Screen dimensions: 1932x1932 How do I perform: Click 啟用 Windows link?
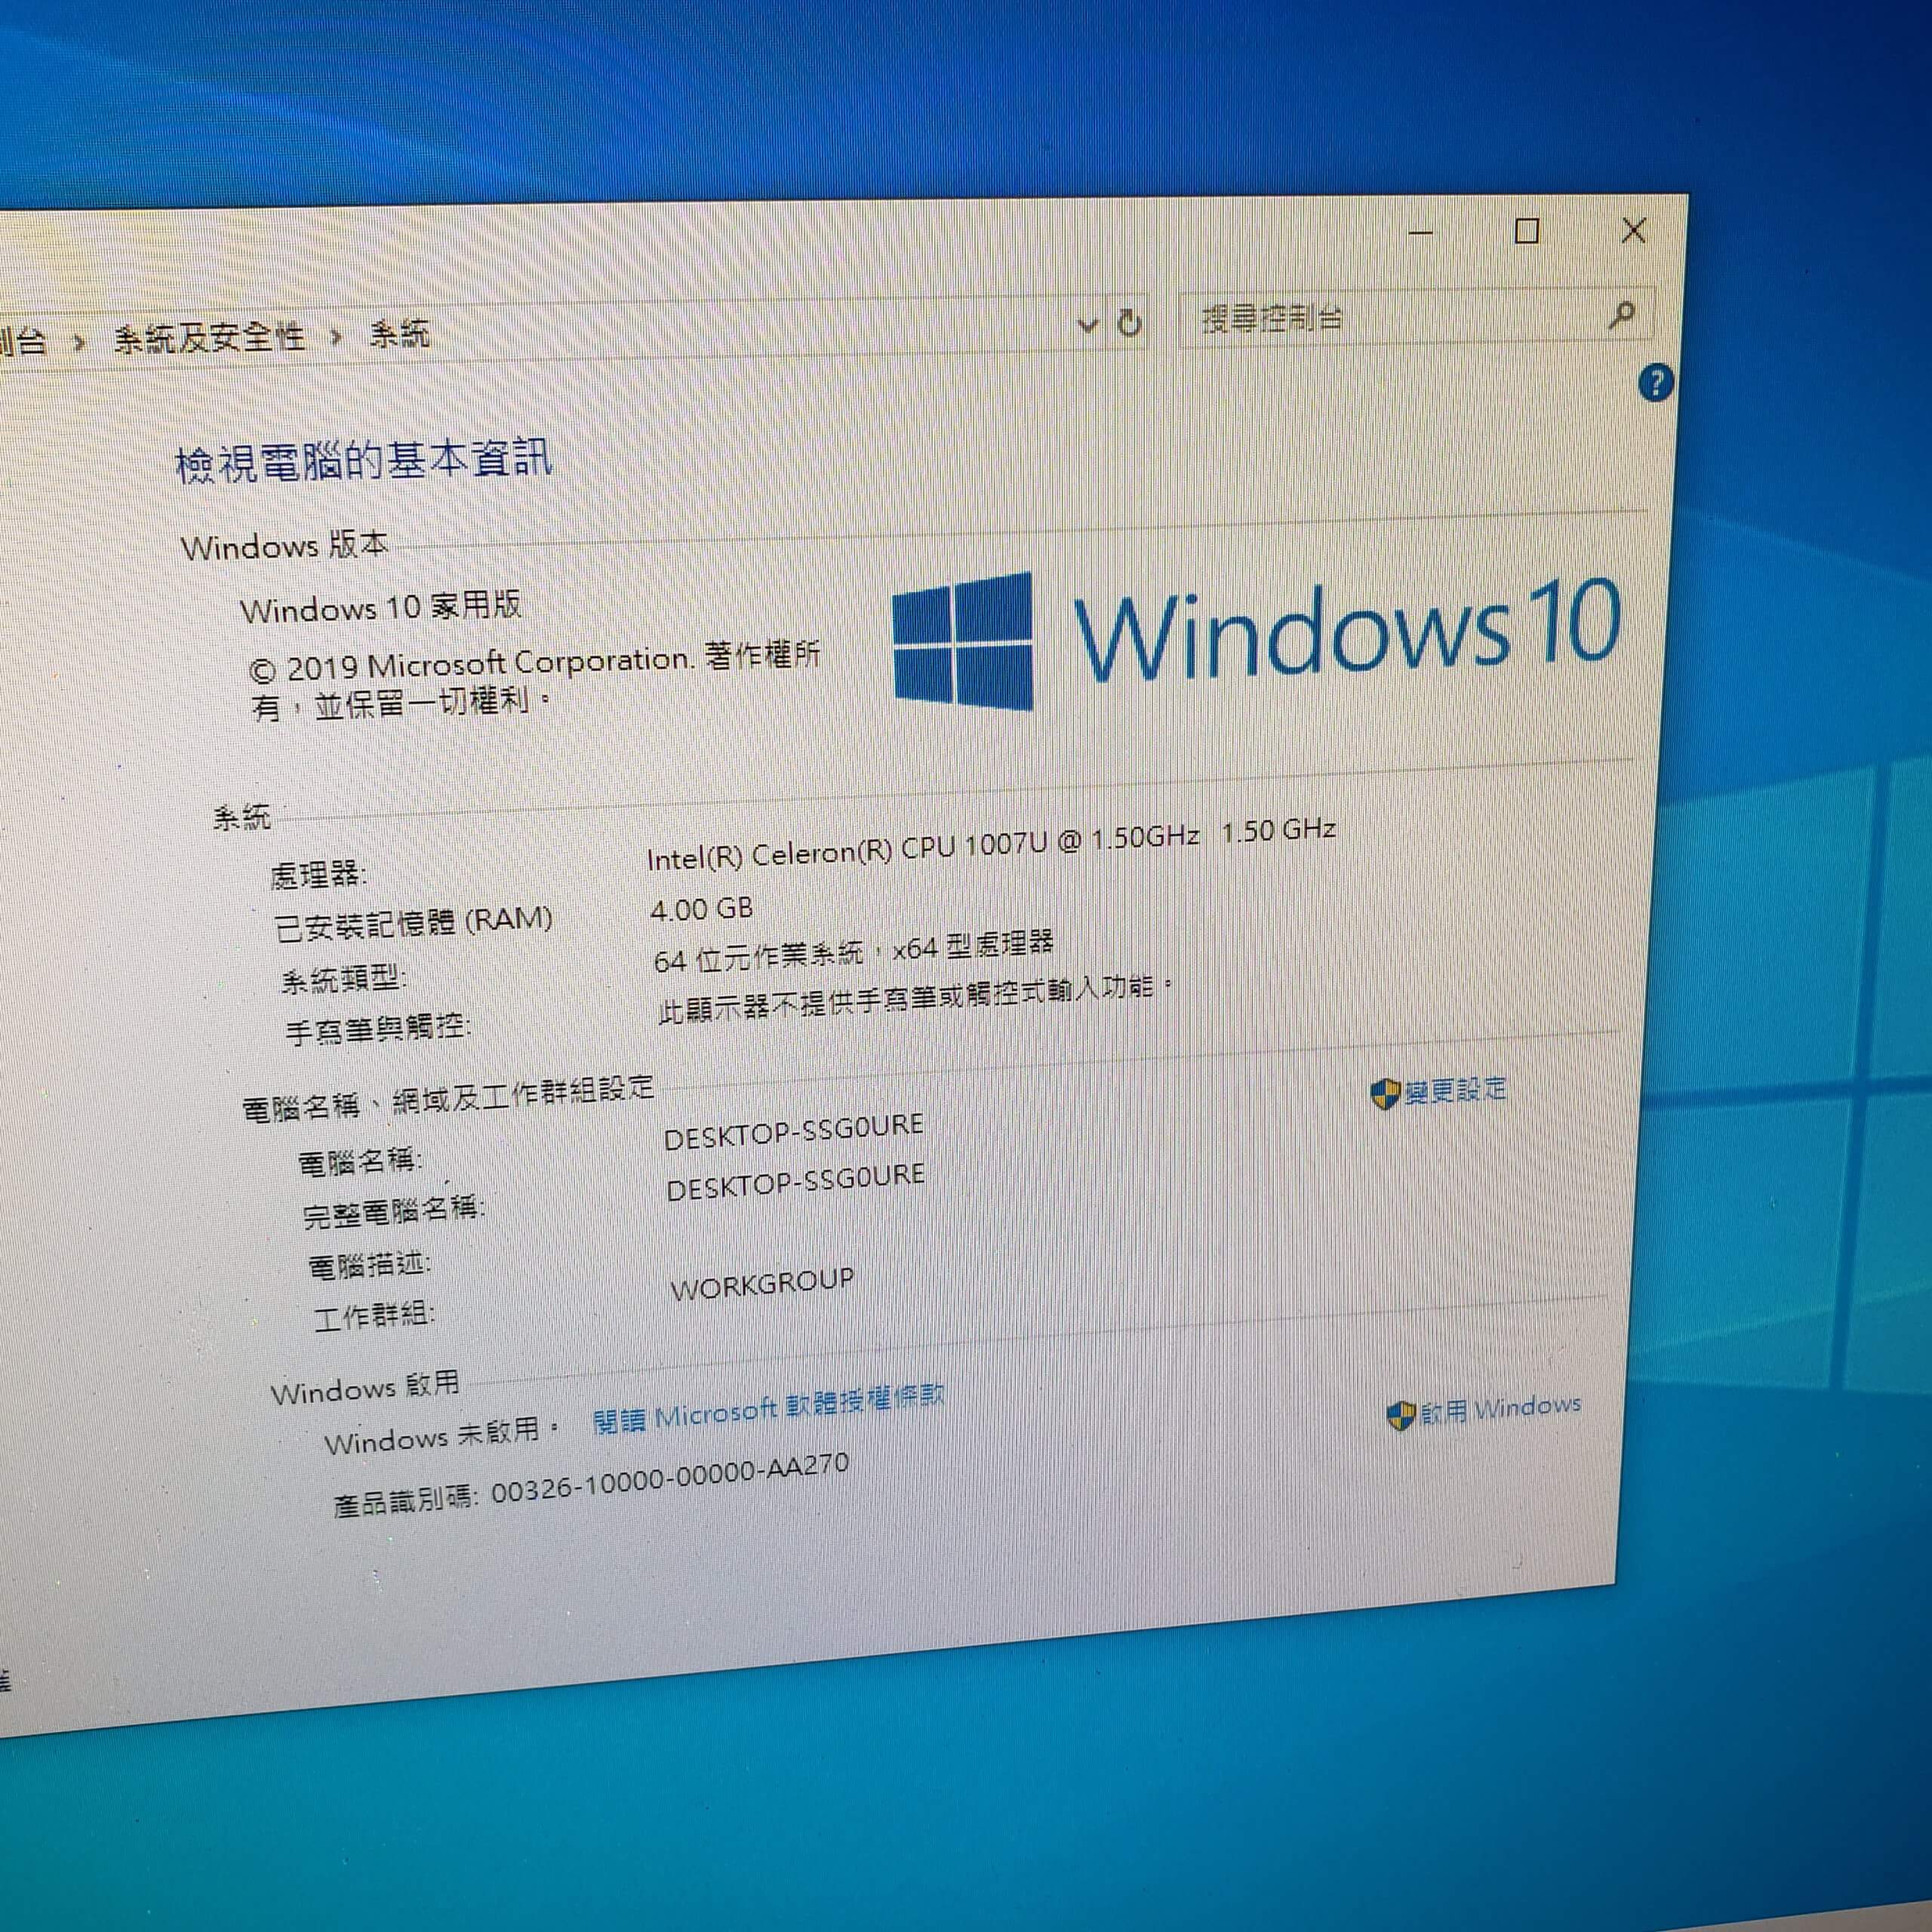click(x=1500, y=1409)
